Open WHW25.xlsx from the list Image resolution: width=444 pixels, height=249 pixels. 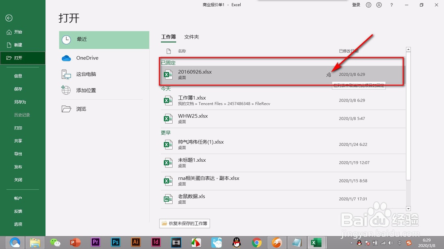click(x=282, y=119)
